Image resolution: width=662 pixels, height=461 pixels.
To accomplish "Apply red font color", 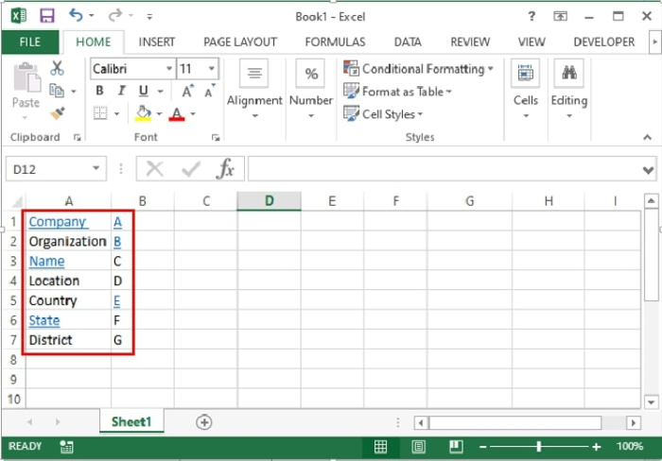I will (177, 113).
